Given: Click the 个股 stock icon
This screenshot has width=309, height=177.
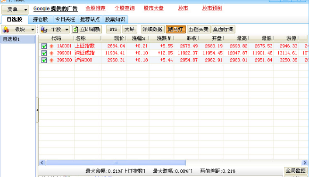Looking at the screenshot, I should [44, 30].
